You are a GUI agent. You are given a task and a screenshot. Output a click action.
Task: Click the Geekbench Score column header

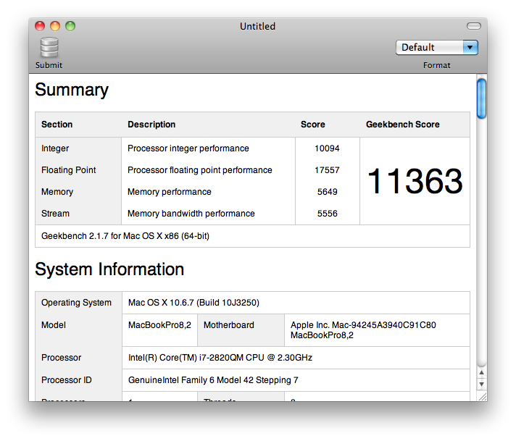403,125
